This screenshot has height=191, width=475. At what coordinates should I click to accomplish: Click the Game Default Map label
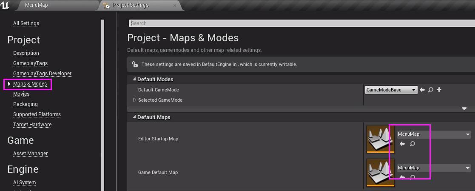[x=158, y=172]
